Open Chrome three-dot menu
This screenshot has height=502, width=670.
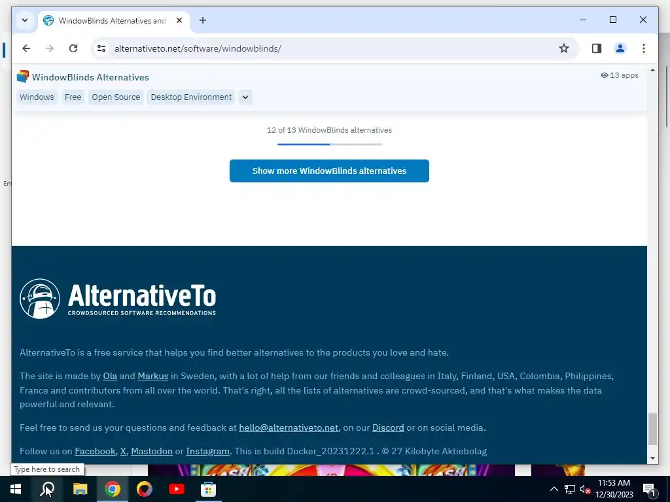click(x=644, y=48)
